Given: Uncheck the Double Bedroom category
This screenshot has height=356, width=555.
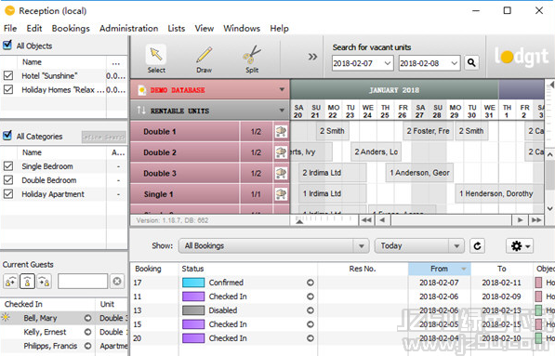Looking at the screenshot, I should tap(8, 180).
